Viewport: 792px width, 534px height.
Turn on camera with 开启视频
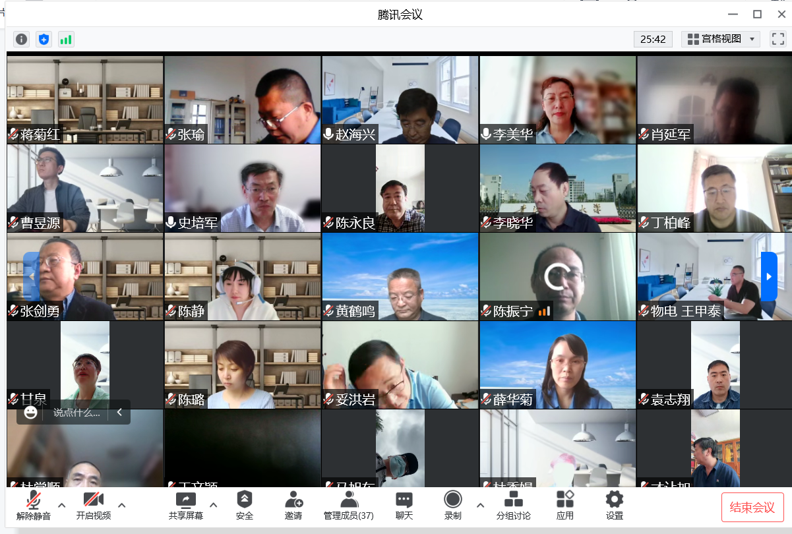pos(93,506)
